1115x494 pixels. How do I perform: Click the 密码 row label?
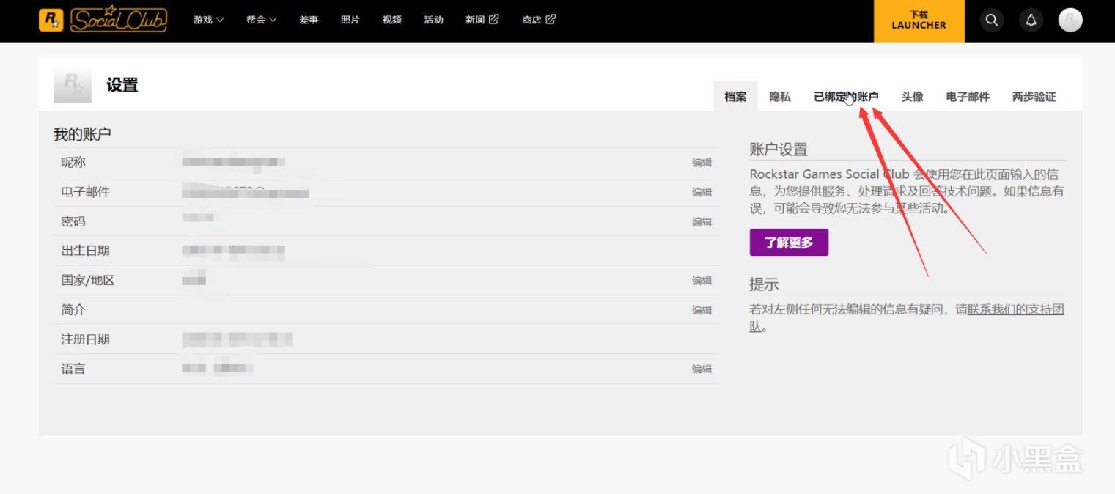(x=73, y=221)
